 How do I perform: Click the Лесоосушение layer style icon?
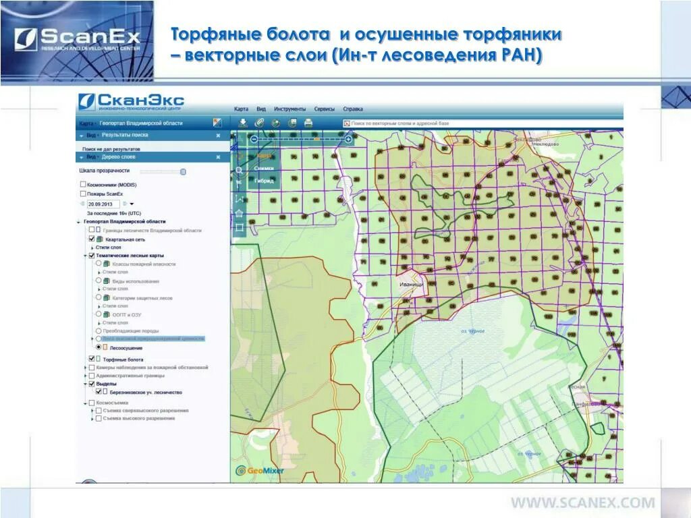[x=105, y=347]
